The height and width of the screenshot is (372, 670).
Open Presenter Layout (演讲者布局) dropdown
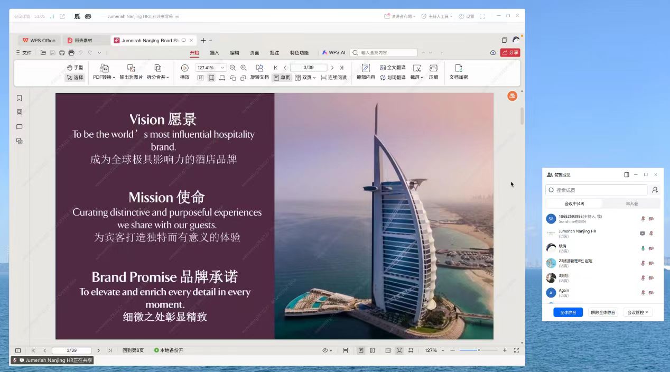(400, 16)
